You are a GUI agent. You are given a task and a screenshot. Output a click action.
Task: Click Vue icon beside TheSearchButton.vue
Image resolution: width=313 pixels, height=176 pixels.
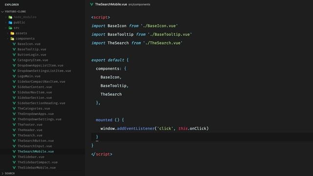[x=14, y=141]
